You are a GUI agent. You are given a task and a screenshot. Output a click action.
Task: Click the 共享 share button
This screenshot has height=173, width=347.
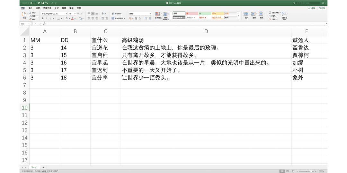coord(312,8)
